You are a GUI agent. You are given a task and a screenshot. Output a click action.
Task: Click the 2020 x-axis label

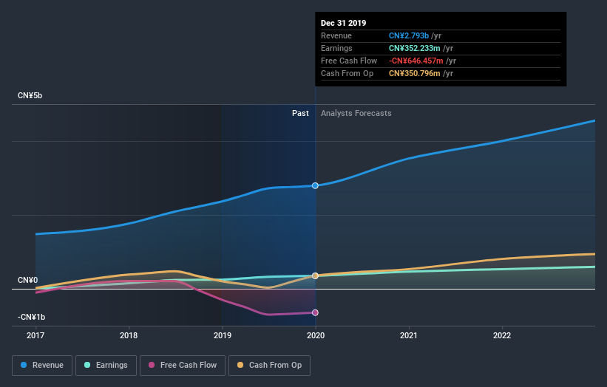pyautogui.click(x=316, y=335)
